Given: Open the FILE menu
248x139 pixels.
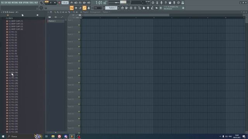Looking at the screenshot, I should coord(2,3).
